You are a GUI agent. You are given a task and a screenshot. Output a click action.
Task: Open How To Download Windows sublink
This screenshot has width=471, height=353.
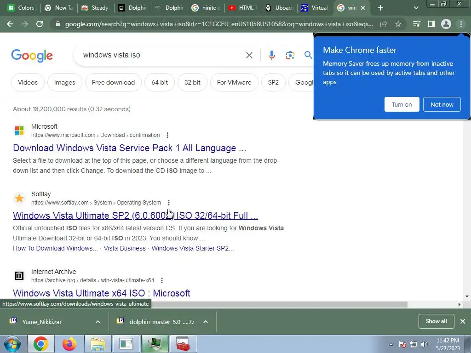pyautogui.click(x=55, y=248)
